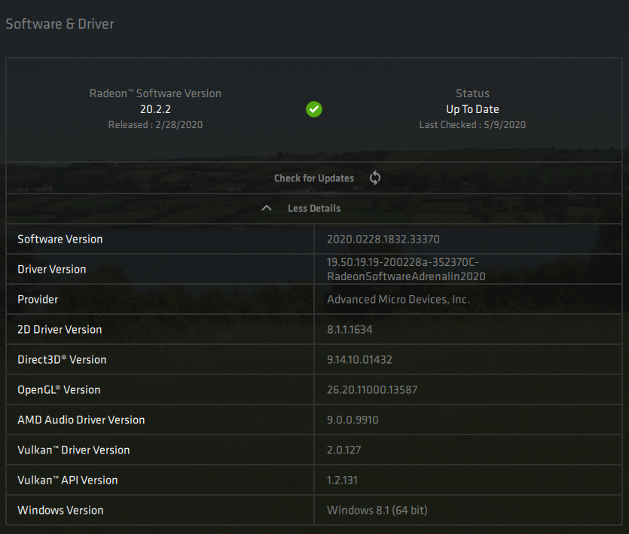Image resolution: width=629 pixels, height=534 pixels.
Task: Select the 2D Driver Version label
Action: point(60,329)
